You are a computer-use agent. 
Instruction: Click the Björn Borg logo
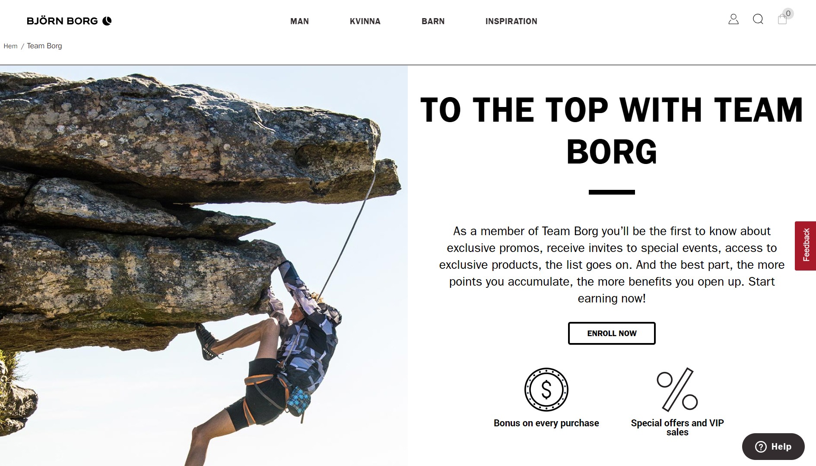[69, 21]
